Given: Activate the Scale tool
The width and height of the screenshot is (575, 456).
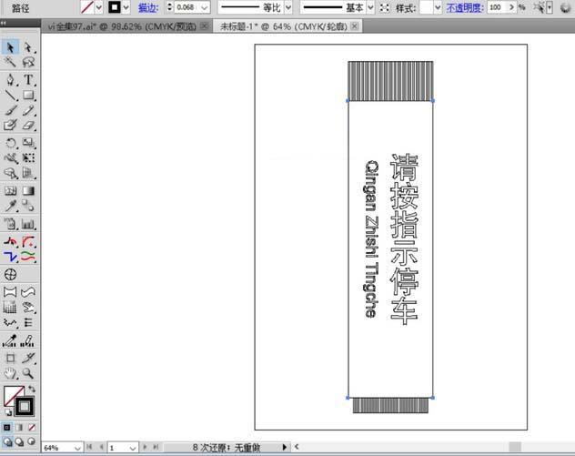Looking at the screenshot, I should (x=28, y=143).
